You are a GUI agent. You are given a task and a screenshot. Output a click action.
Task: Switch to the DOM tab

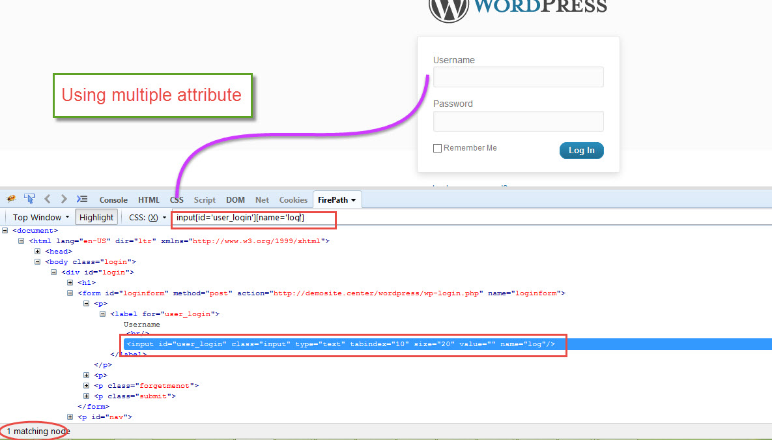[x=235, y=199]
